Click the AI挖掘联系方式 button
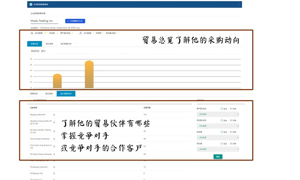 (x=75, y=21)
